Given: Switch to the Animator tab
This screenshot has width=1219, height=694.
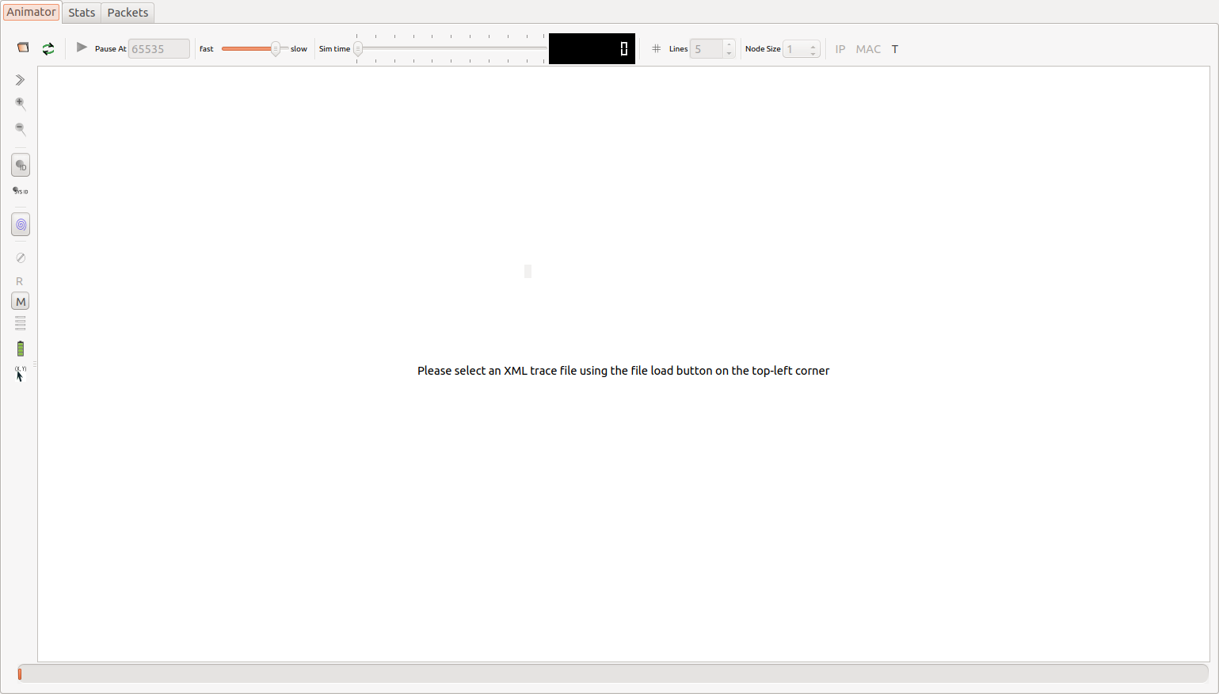Looking at the screenshot, I should (x=32, y=12).
